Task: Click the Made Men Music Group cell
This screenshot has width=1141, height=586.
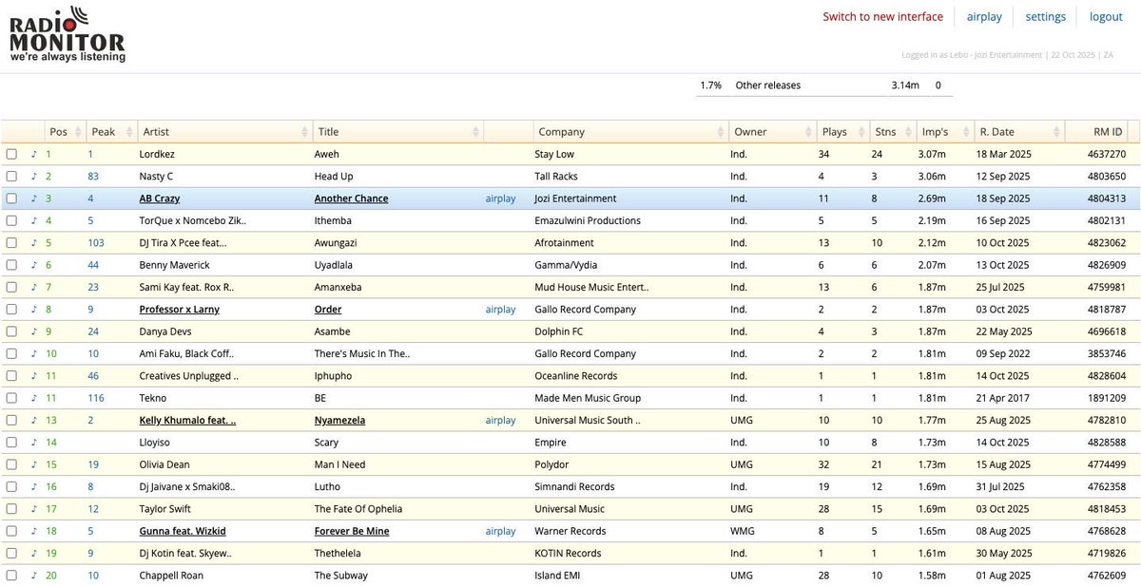Action: (588, 398)
